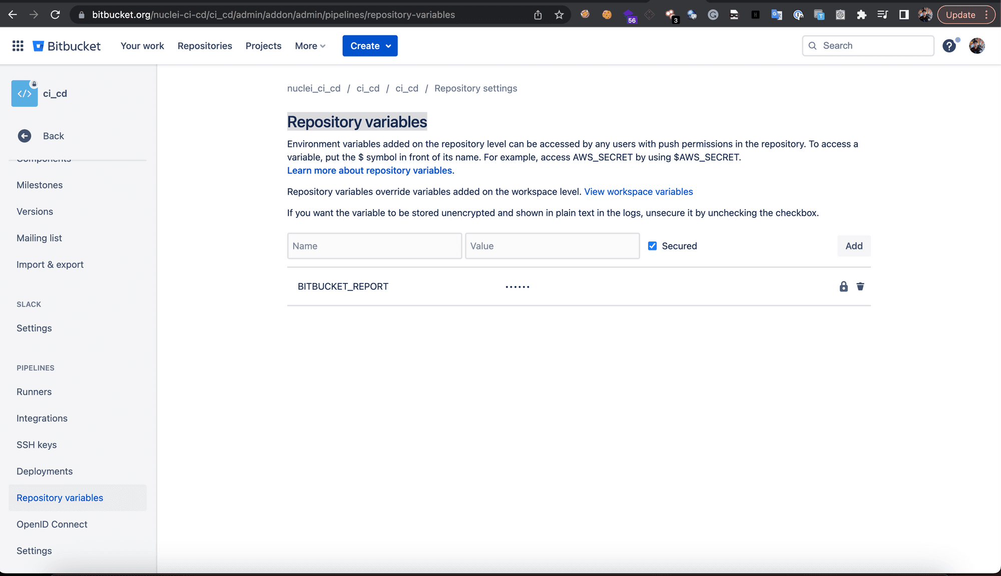The height and width of the screenshot is (576, 1001).
Task: Expand the More dropdown in navigation
Action: (310, 46)
